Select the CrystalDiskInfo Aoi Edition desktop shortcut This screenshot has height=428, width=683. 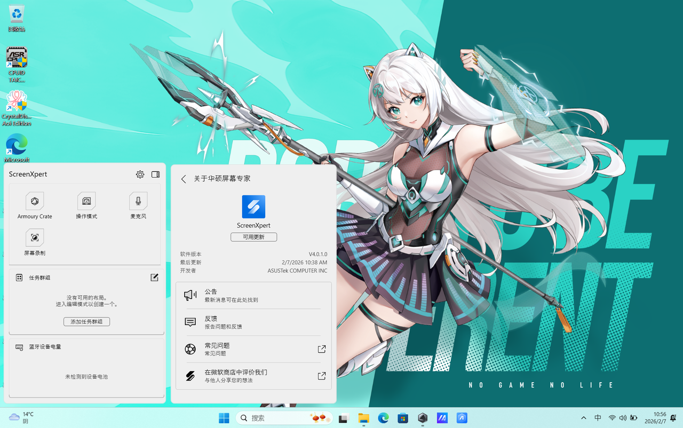(x=17, y=108)
